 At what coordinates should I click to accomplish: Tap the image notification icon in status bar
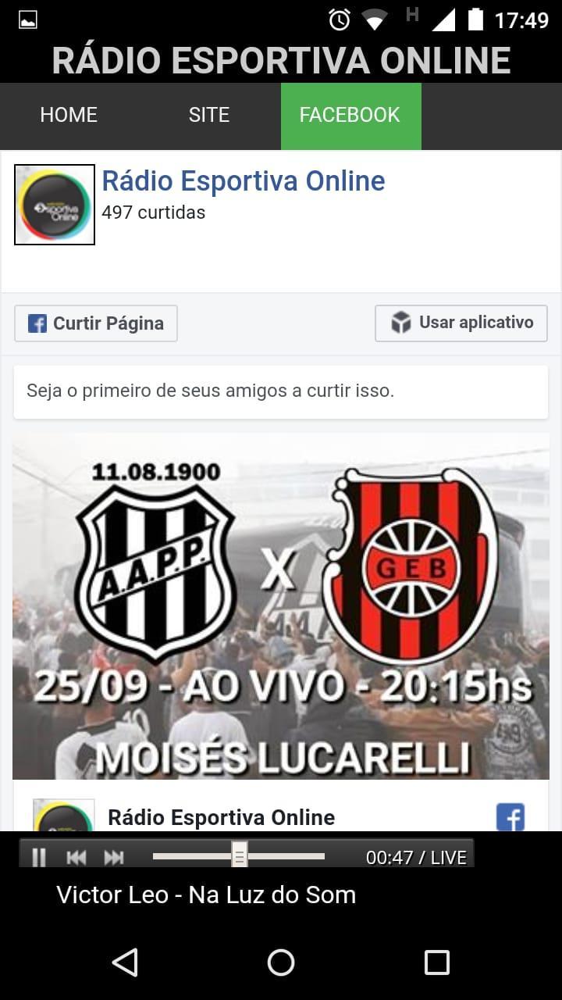[x=28, y=20]
